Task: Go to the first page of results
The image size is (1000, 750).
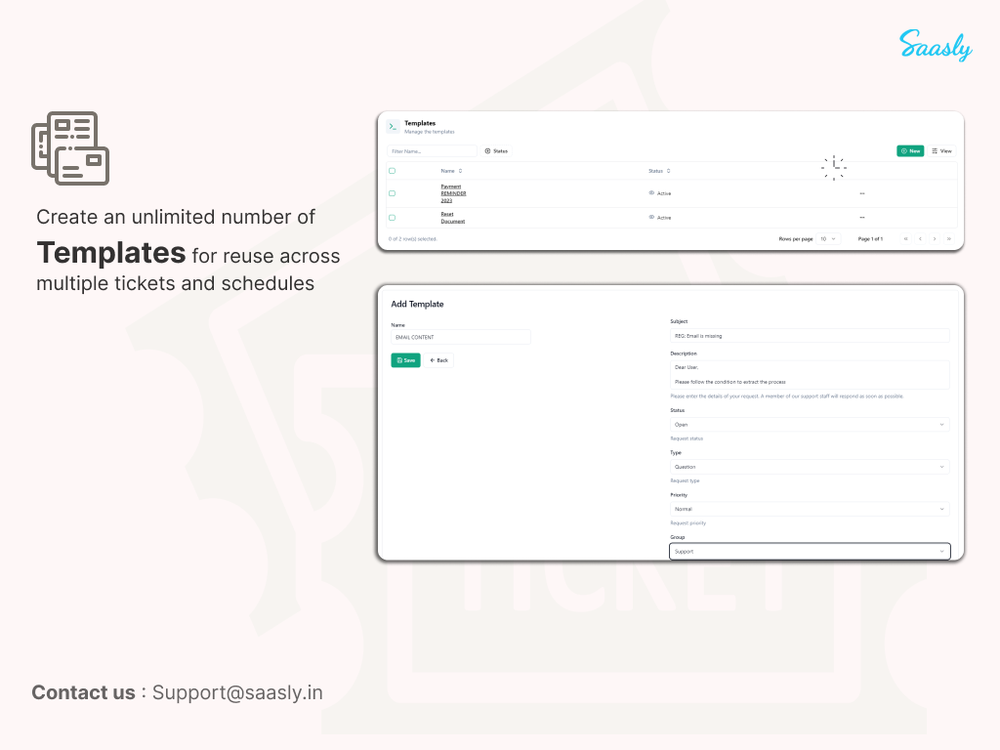Action: [906, 238]
